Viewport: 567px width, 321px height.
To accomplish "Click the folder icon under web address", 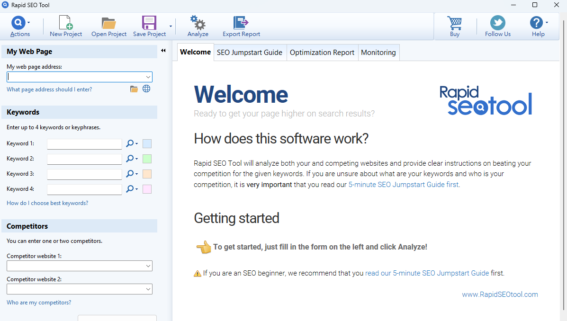I will pos(134,89).
